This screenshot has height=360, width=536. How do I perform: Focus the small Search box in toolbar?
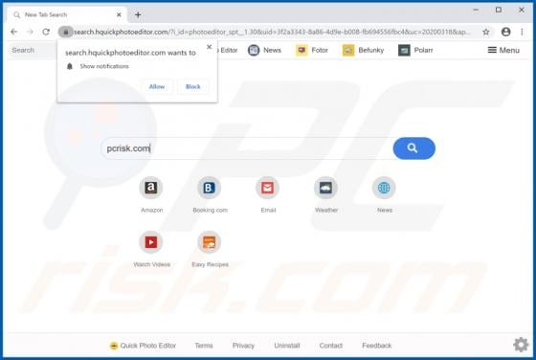pos(33,50)
